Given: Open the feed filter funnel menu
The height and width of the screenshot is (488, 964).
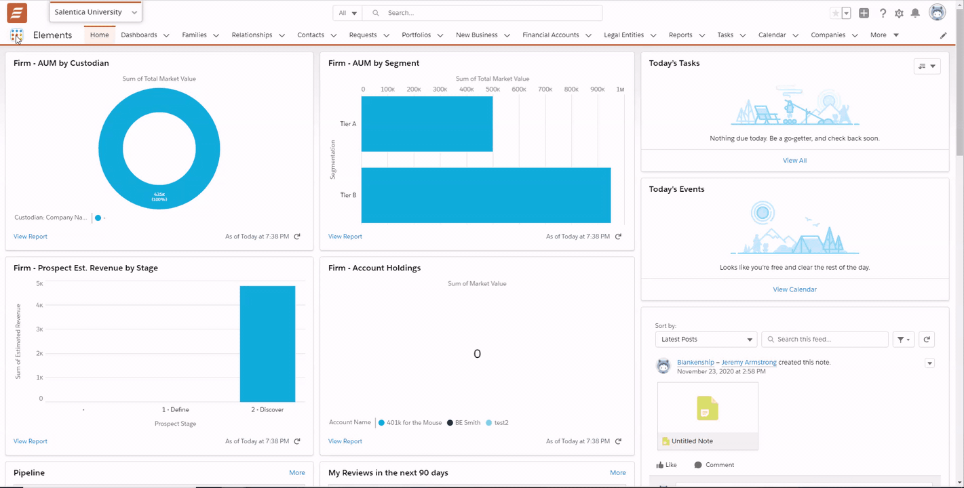Looking at the screenshot, I should [x=904, y=340].
